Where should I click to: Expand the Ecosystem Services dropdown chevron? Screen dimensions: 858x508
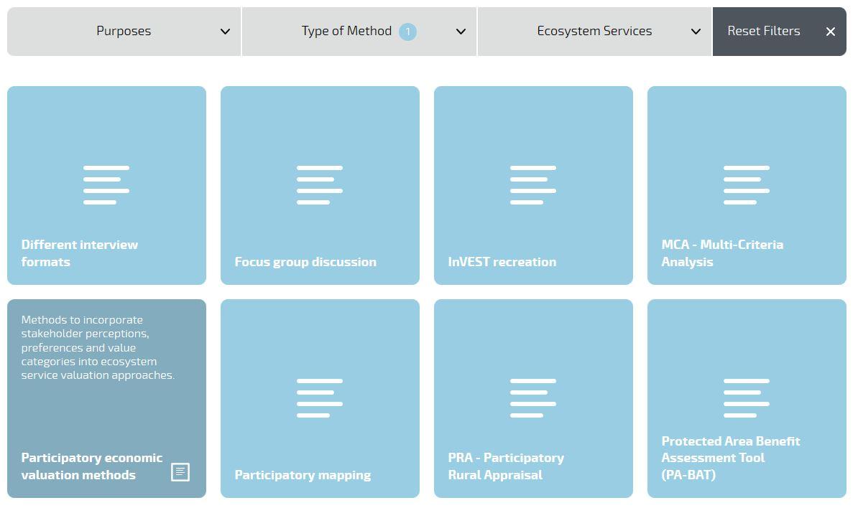696,32
